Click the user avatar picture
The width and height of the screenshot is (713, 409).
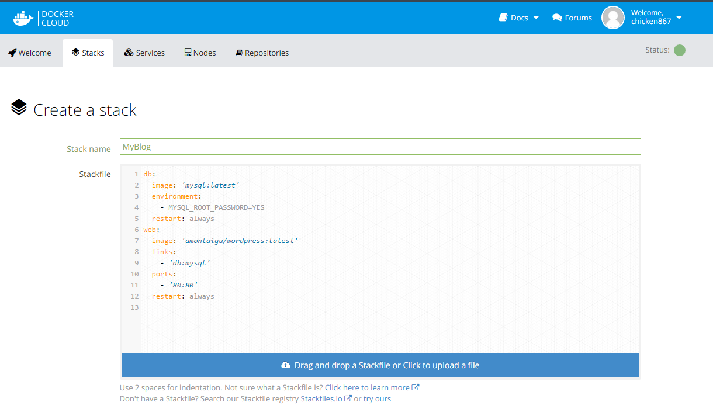[613, 18]
